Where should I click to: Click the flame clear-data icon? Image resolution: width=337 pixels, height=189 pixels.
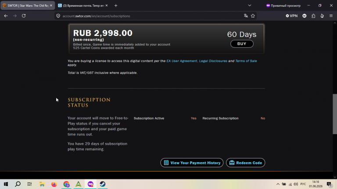click(x=322, y=16)
